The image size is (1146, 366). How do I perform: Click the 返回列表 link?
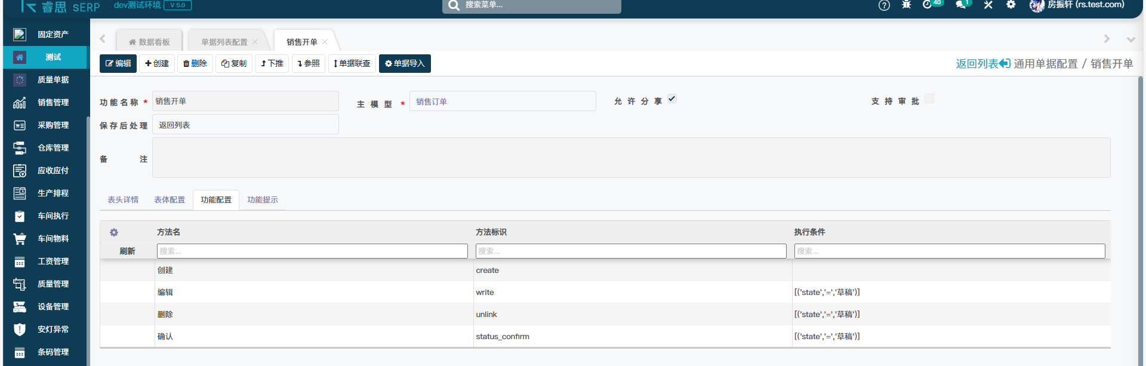[982, 64]
